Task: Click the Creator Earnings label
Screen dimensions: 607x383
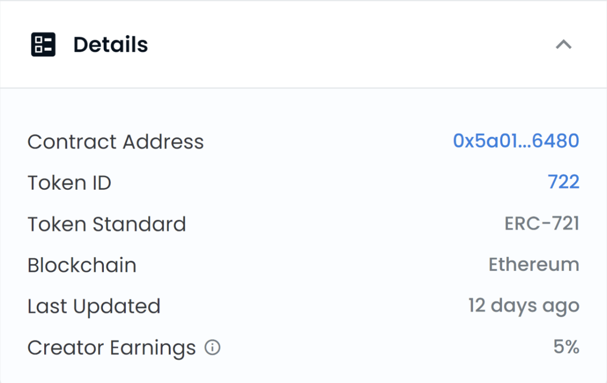Action: point(111,347)
